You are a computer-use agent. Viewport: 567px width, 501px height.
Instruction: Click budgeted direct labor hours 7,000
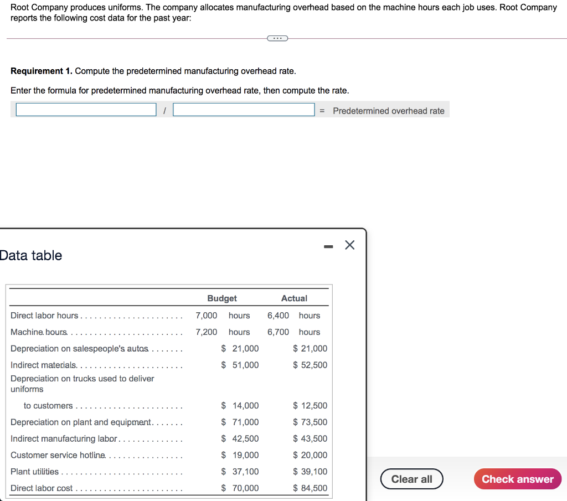click(x=207, y=316)
